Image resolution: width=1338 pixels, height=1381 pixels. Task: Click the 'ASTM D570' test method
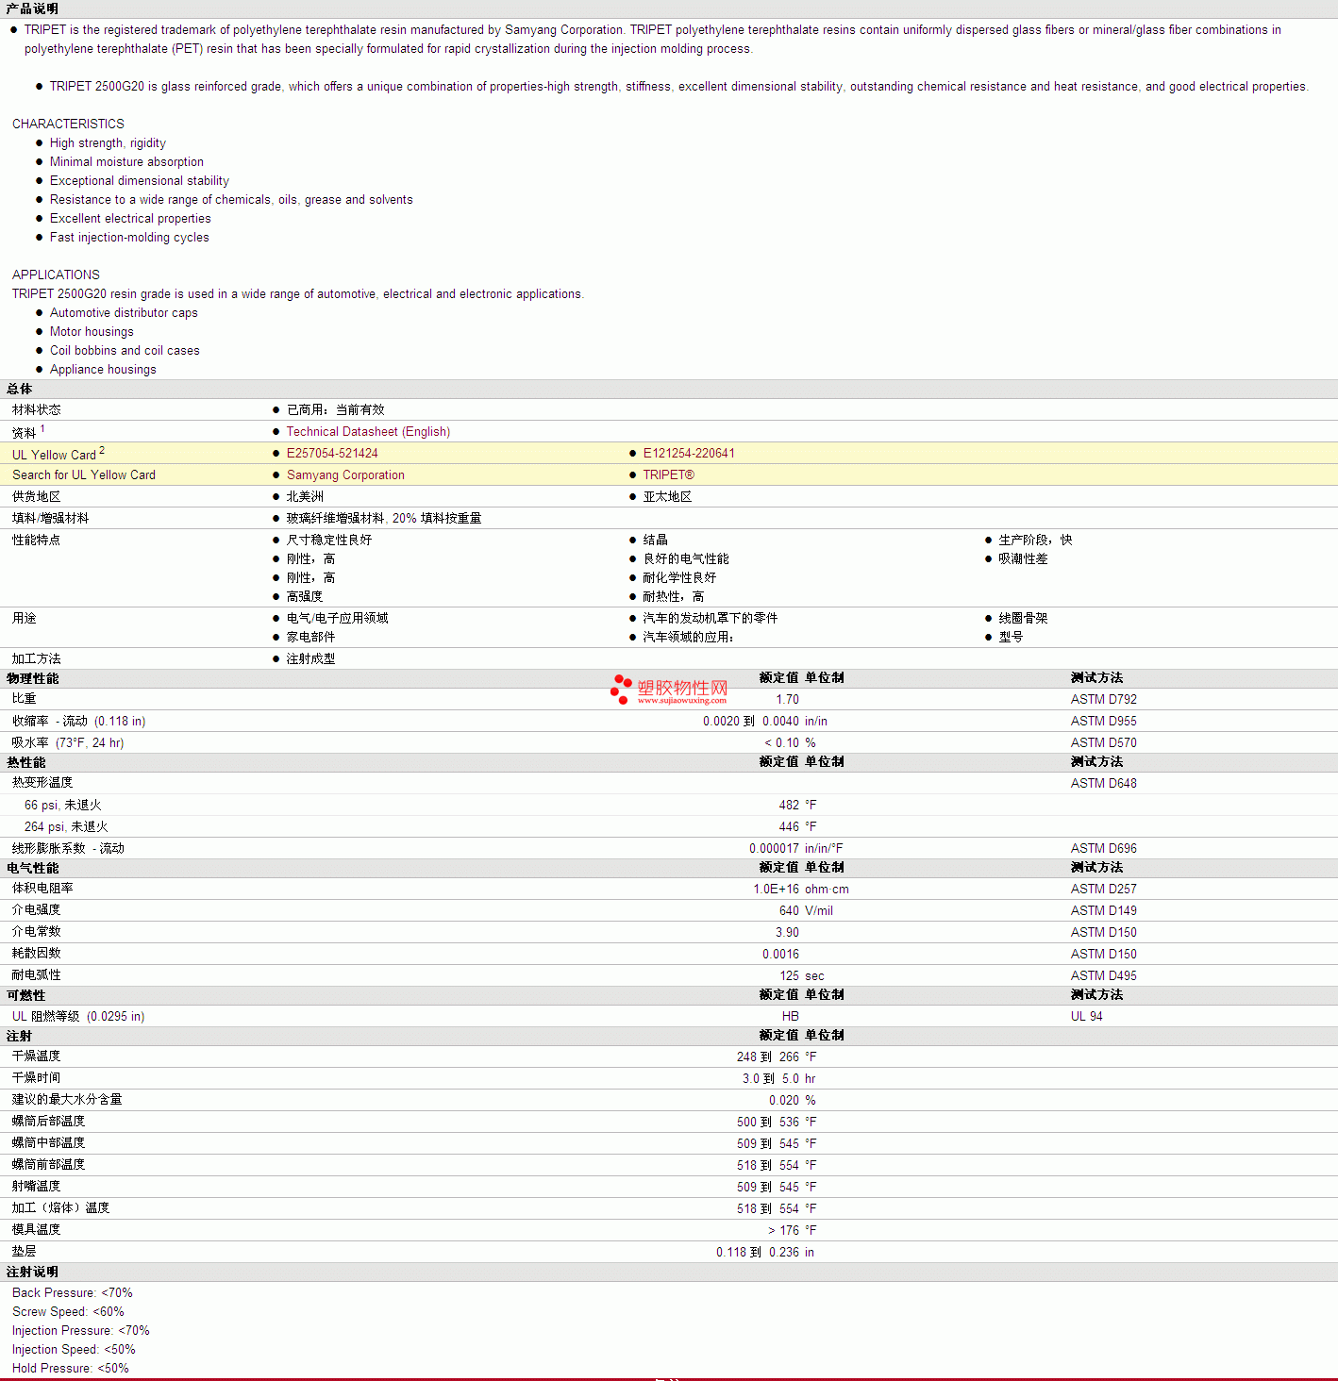[x=1103, y=743]
